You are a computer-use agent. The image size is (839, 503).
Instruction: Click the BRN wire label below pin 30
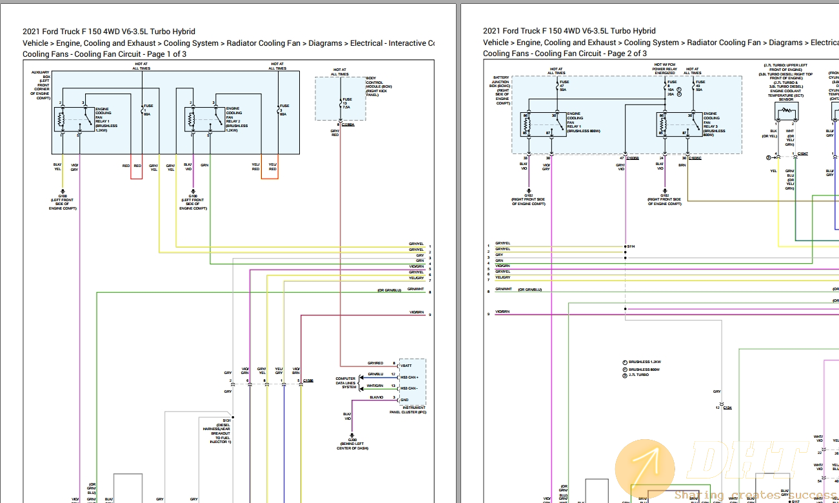682,165
